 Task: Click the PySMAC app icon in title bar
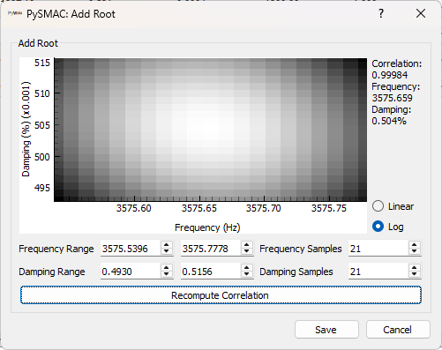(x=15, y=13)
